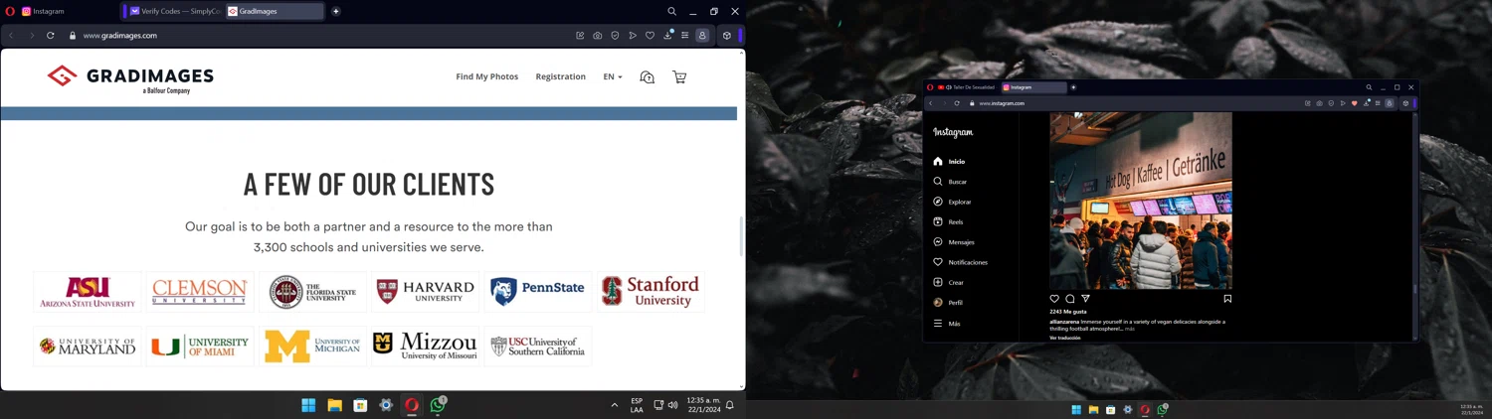Screen dimensions: 1492x419
Task: Reload the GradImages page
Action: 50,36
